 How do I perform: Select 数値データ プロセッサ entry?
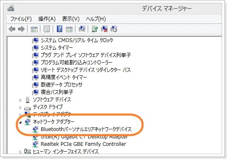(61, 84)
